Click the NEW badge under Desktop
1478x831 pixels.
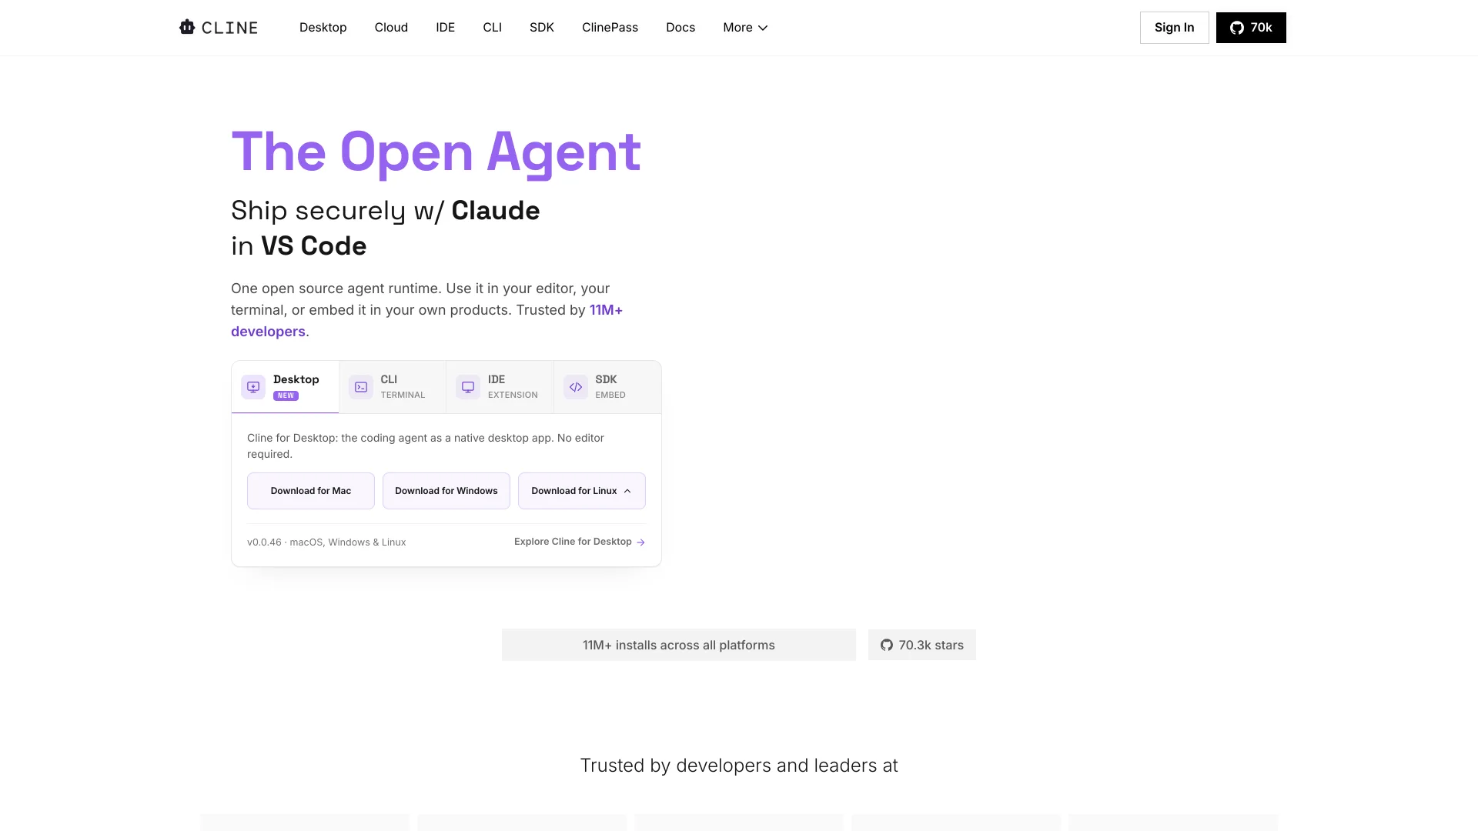pyautogui.click(x=286, y=395)
